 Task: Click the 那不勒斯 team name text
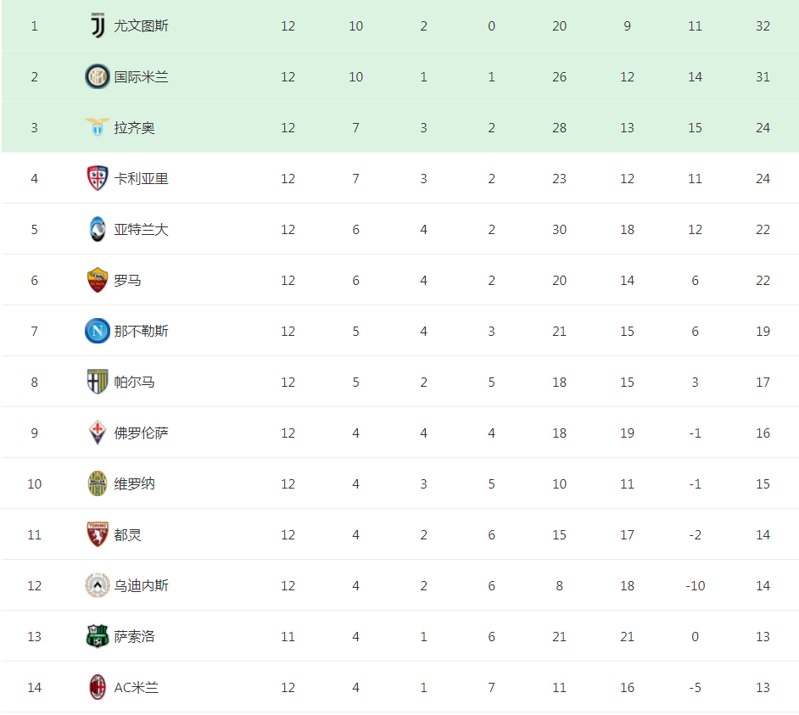click(142, 331)
